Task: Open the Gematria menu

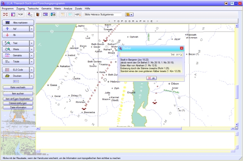Action: 46,9
